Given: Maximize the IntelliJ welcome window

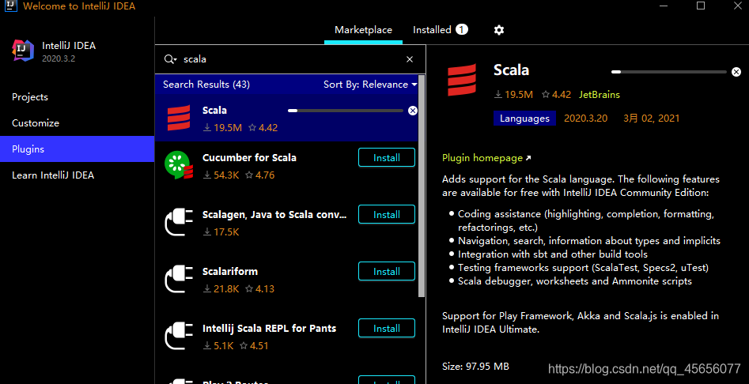Looking at the screenshot, I should tap(700, 6).
